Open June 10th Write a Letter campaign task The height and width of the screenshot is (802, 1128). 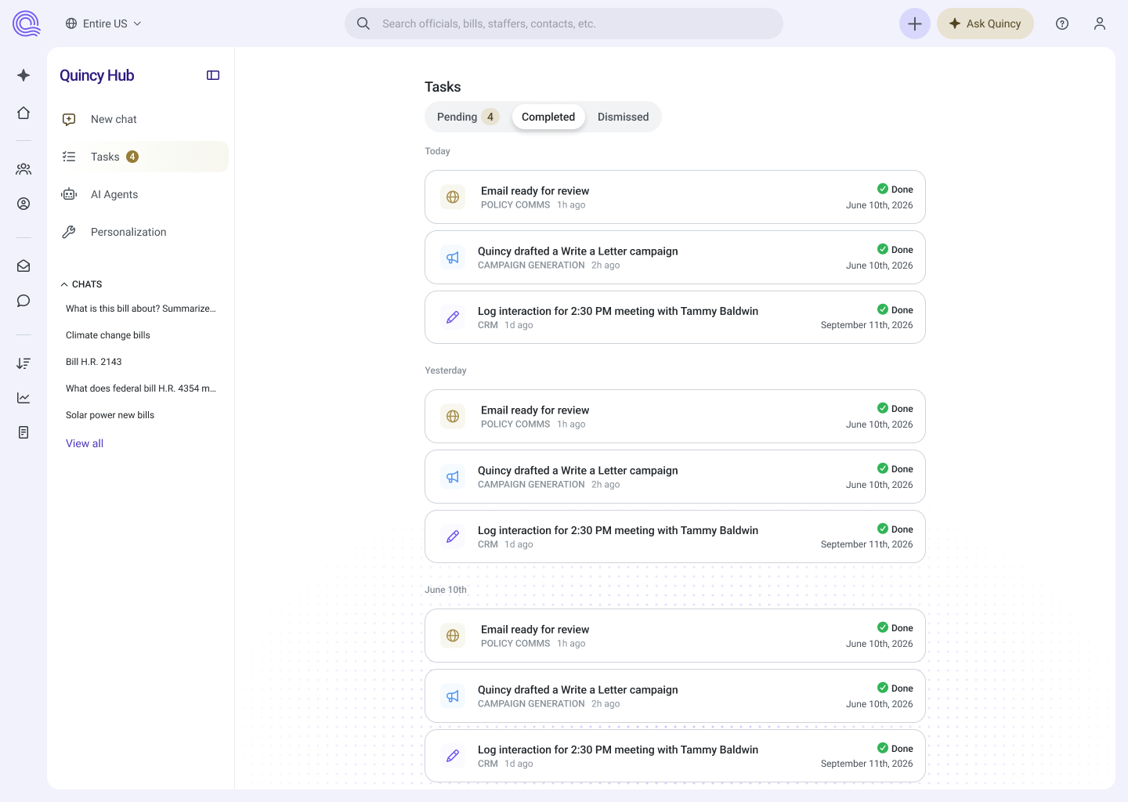click(675, 696)
